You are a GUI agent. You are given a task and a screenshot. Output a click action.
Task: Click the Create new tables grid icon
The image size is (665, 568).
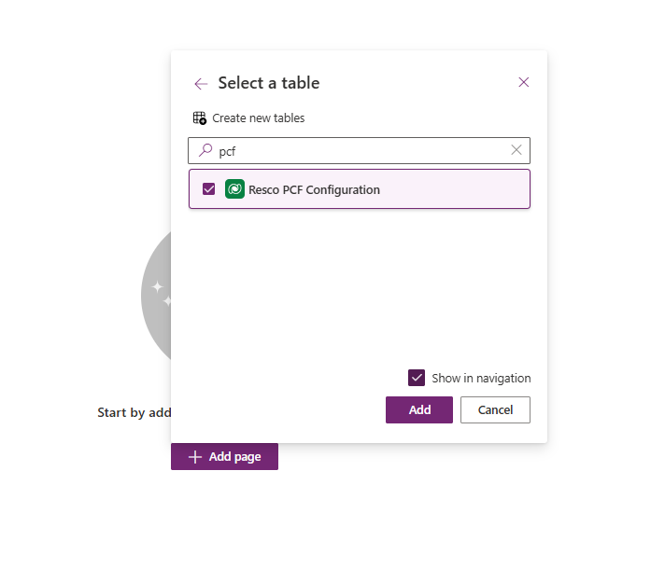pos(199,118)
